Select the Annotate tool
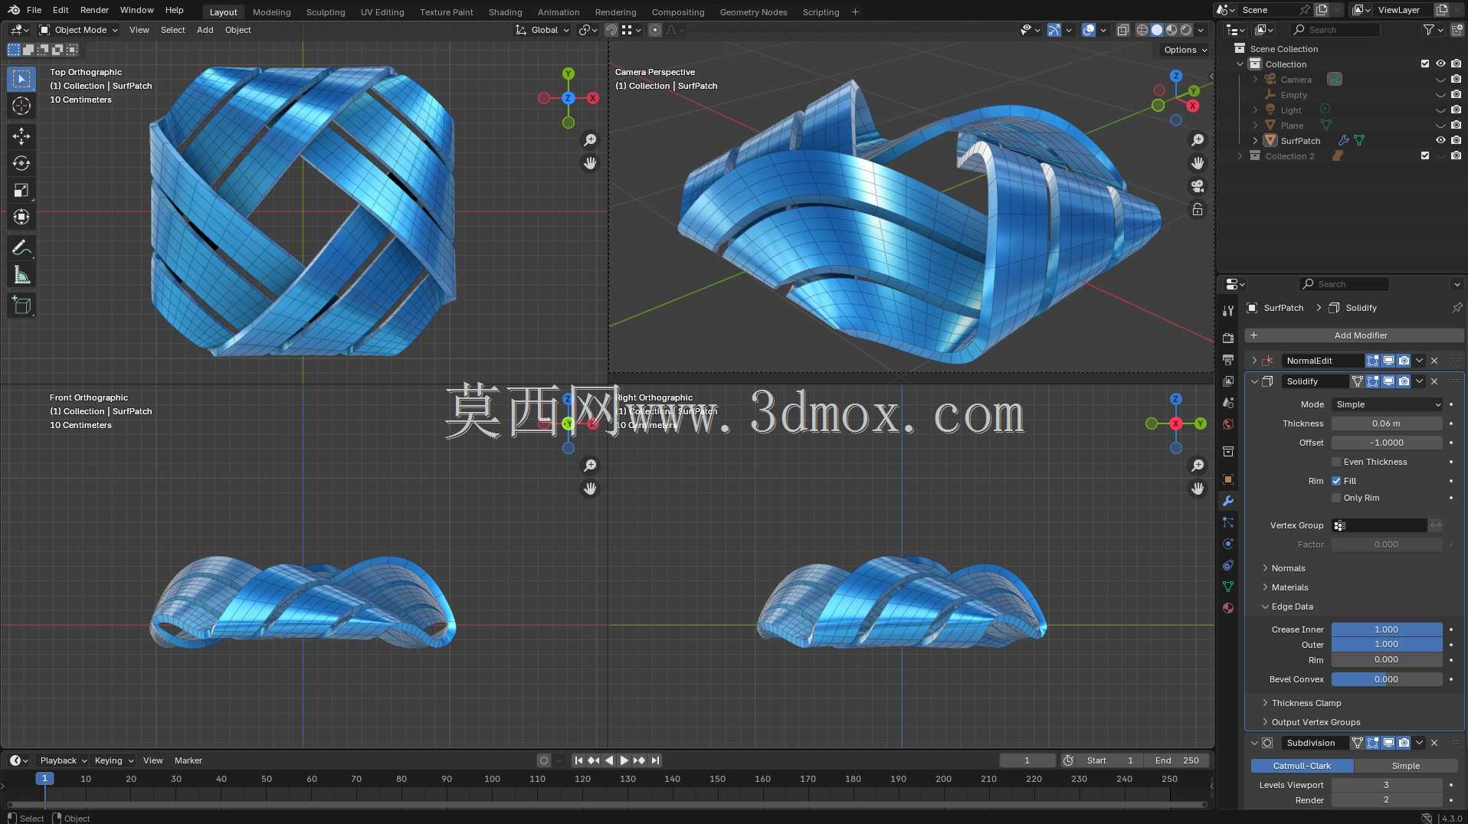The image size is (1468, 824). point(21,247)
